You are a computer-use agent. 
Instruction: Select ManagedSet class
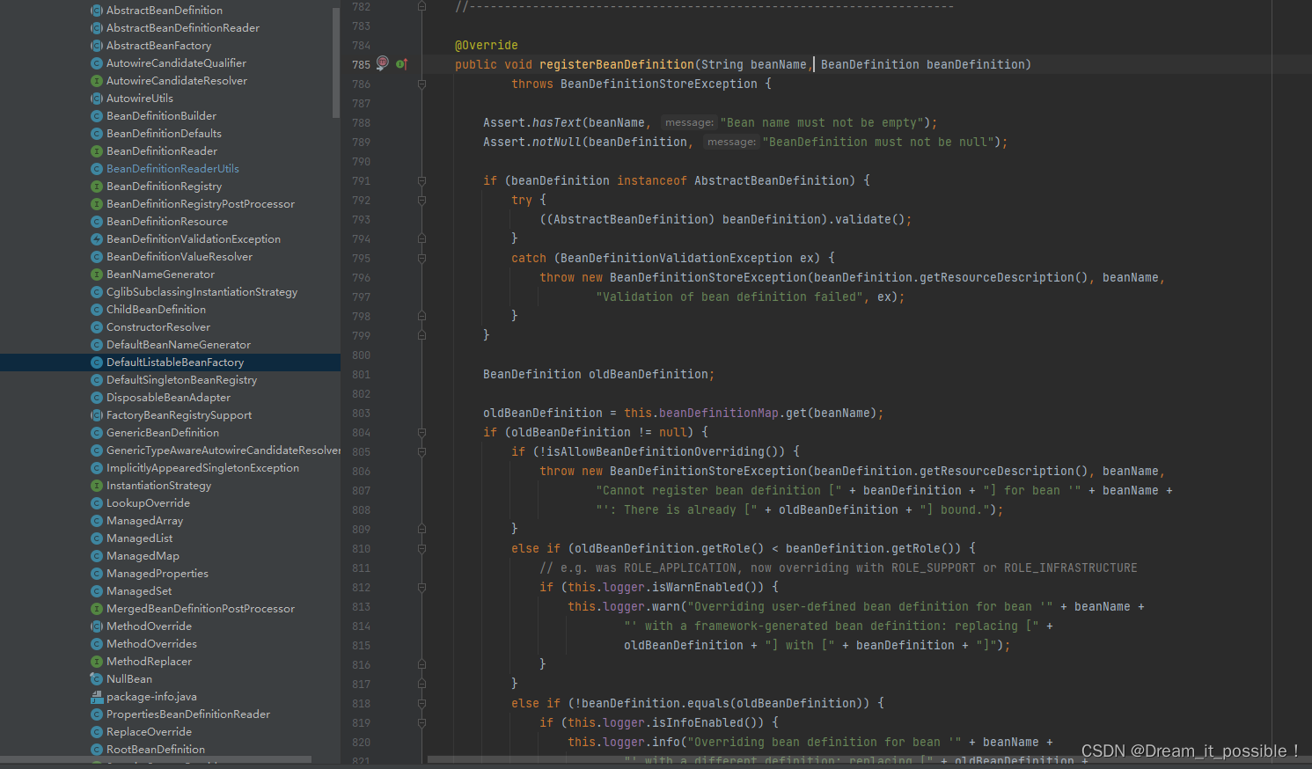click(139, 591)
